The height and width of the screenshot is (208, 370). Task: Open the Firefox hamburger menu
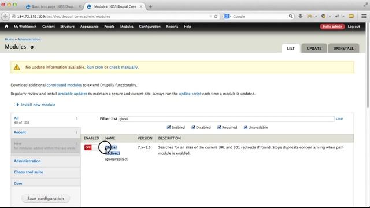(364, 16)
